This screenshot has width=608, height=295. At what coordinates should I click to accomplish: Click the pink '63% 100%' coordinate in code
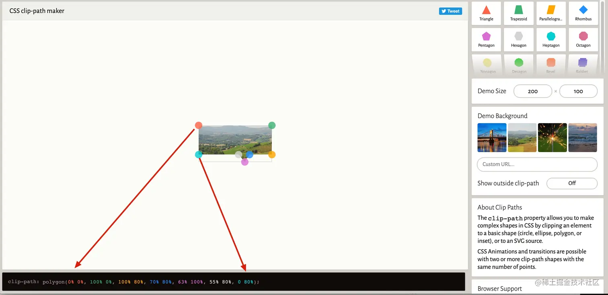(191, 282)
